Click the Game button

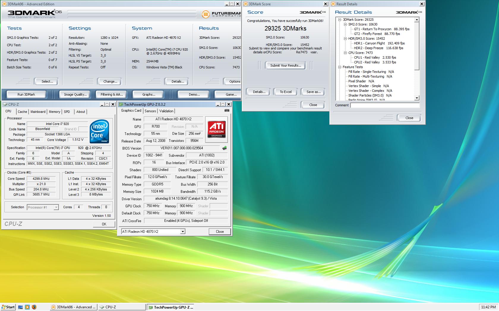coord(228,94)
